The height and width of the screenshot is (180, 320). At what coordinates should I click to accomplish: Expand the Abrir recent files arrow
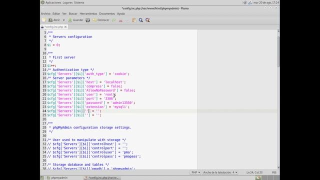click(x=63, y=20)
